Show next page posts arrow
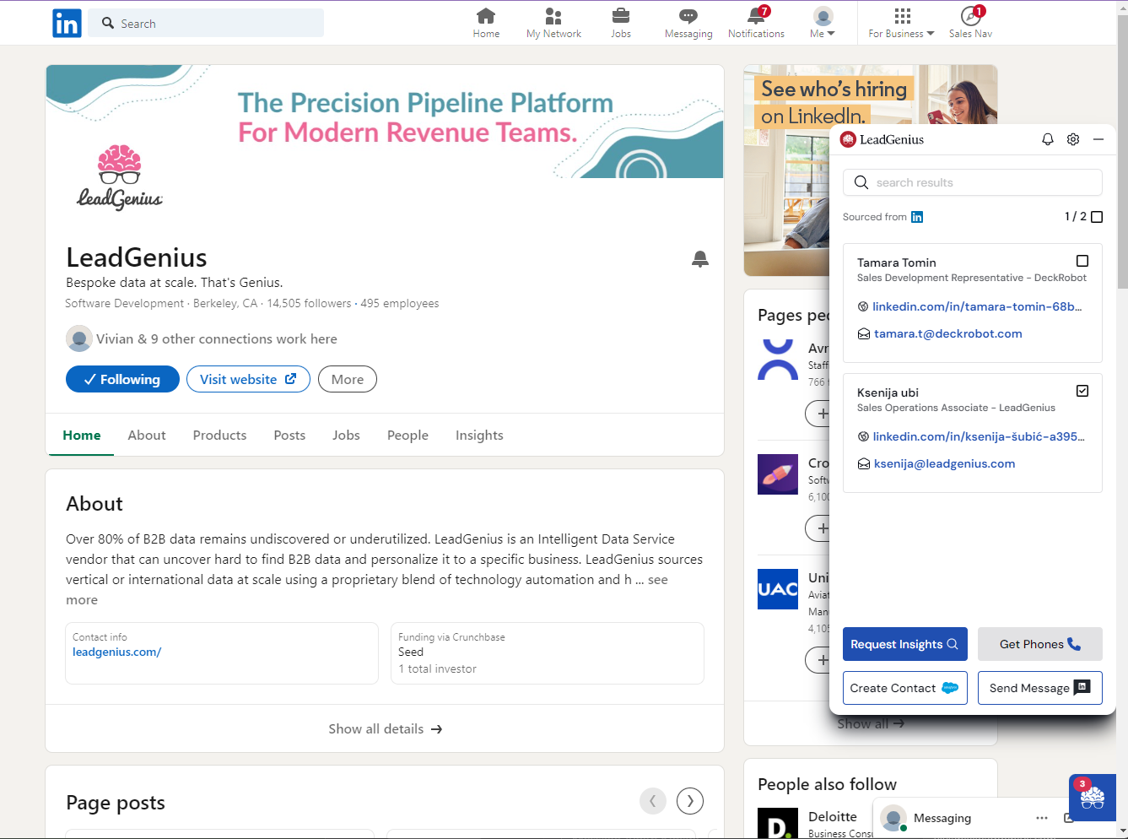The height and width of the screenshot is (839, 1128). click(x=690, y=801)
